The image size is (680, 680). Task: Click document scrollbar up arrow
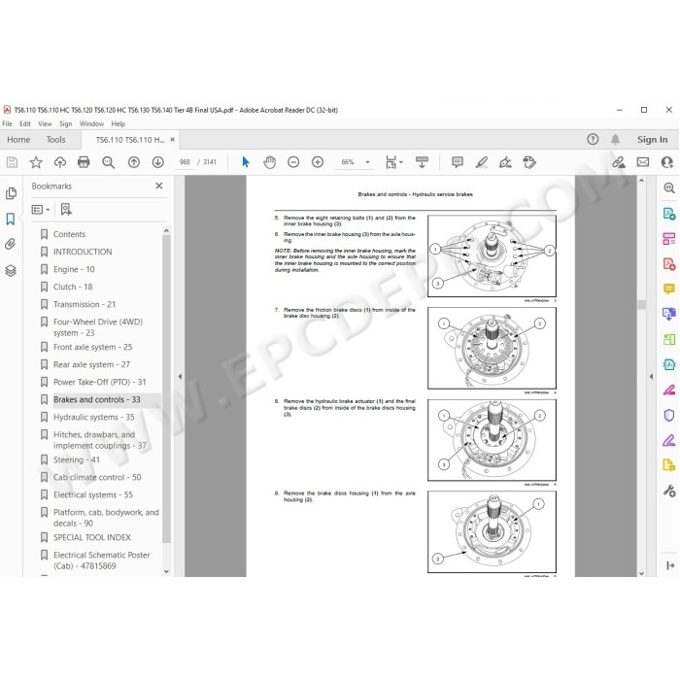coord(641,180)
